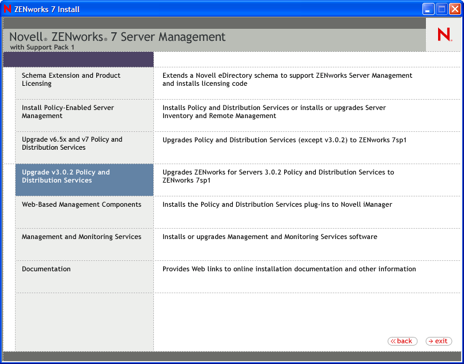Click highlighted Upgrade v3.0.2 Policy and Distribution Services
The image size is (464, 364).
(84, 180)
